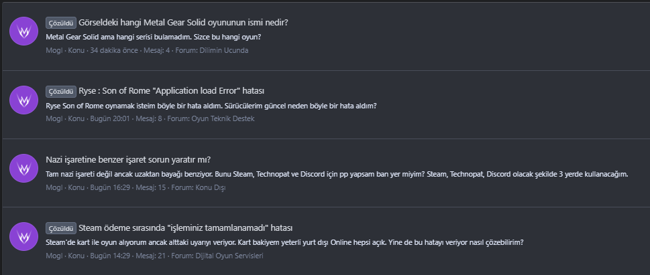
Task: Click the "Bugün 20:01" timestamp
Action: pos(109,119)
